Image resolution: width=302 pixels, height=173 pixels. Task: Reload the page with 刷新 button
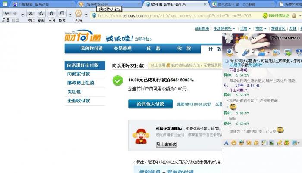[41, 13]
